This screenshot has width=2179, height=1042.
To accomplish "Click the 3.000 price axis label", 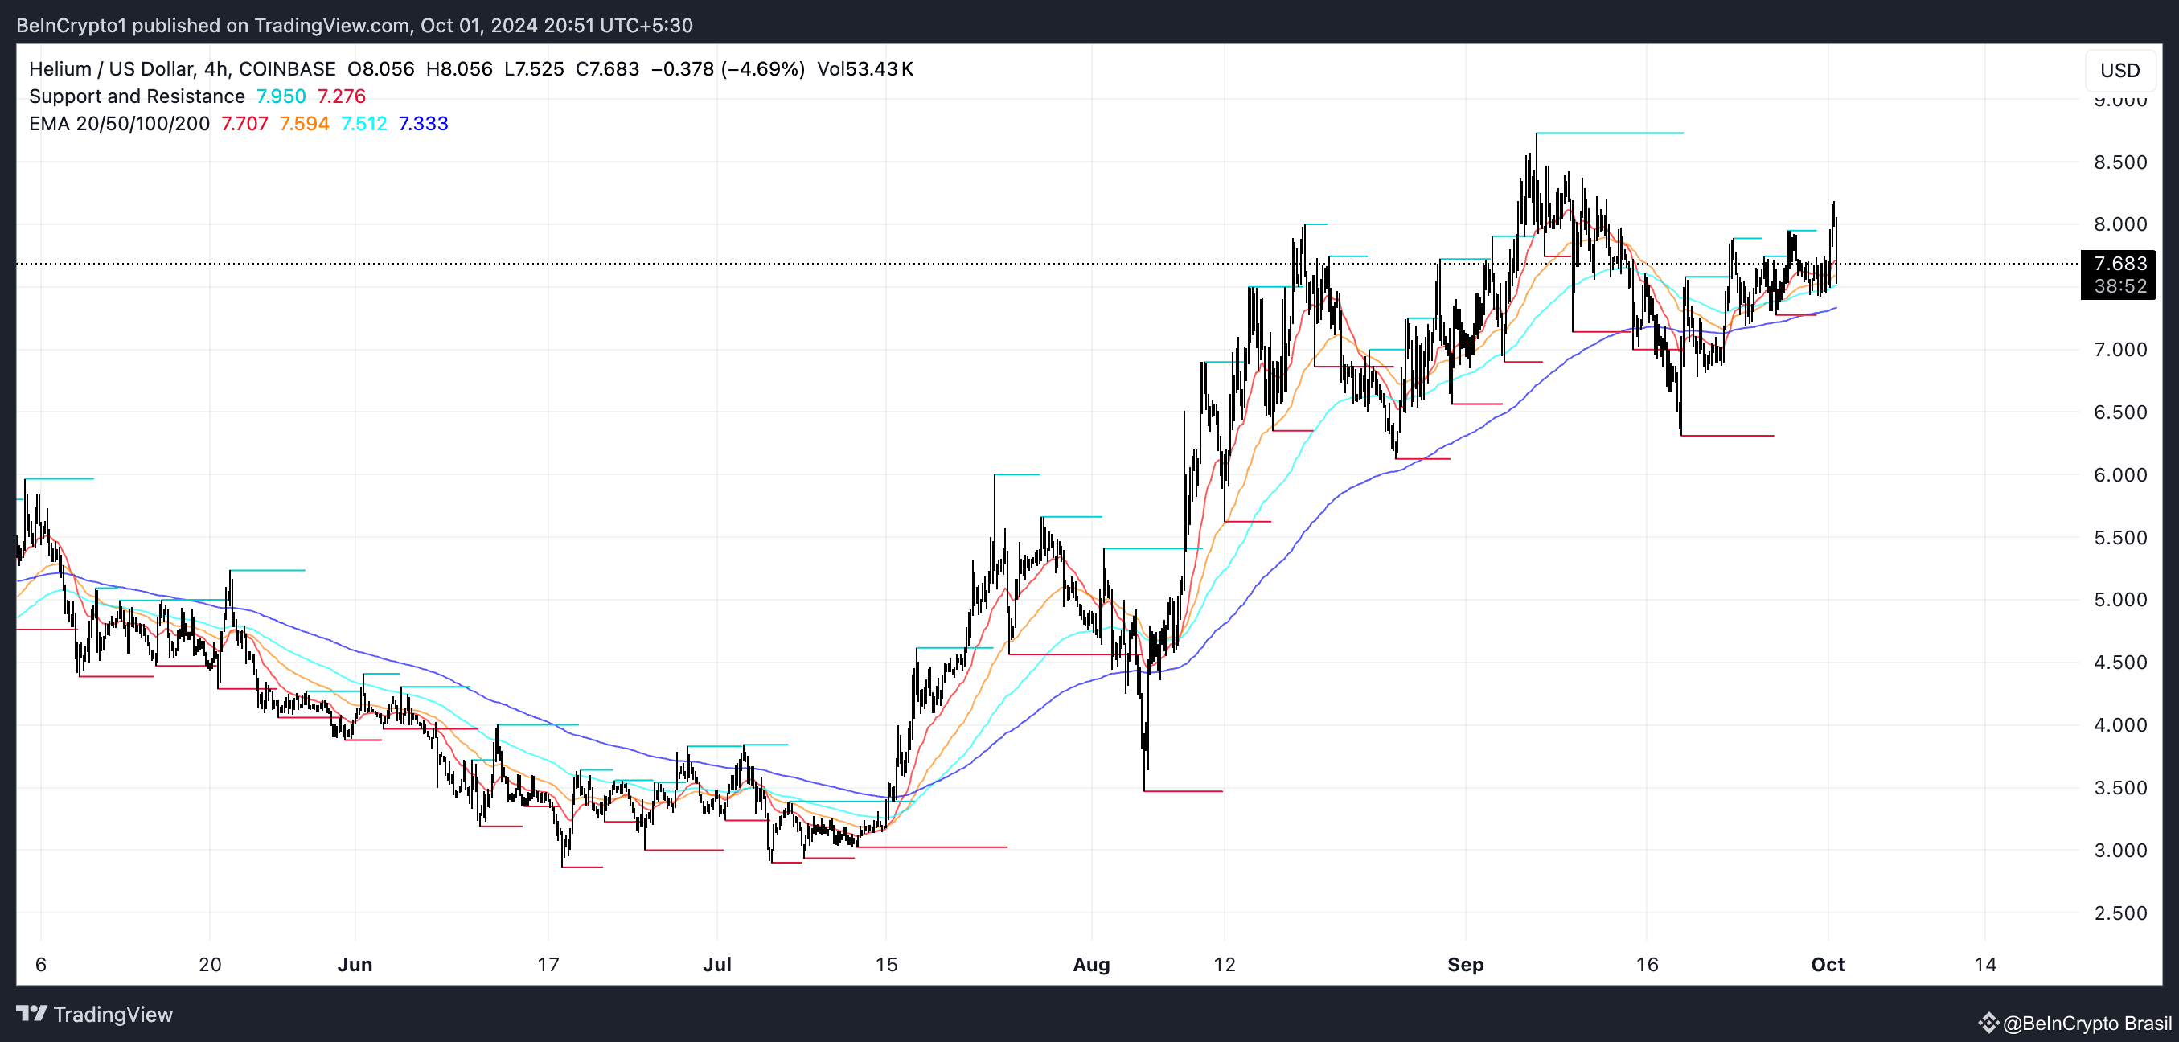I will tap(2119, 850).
